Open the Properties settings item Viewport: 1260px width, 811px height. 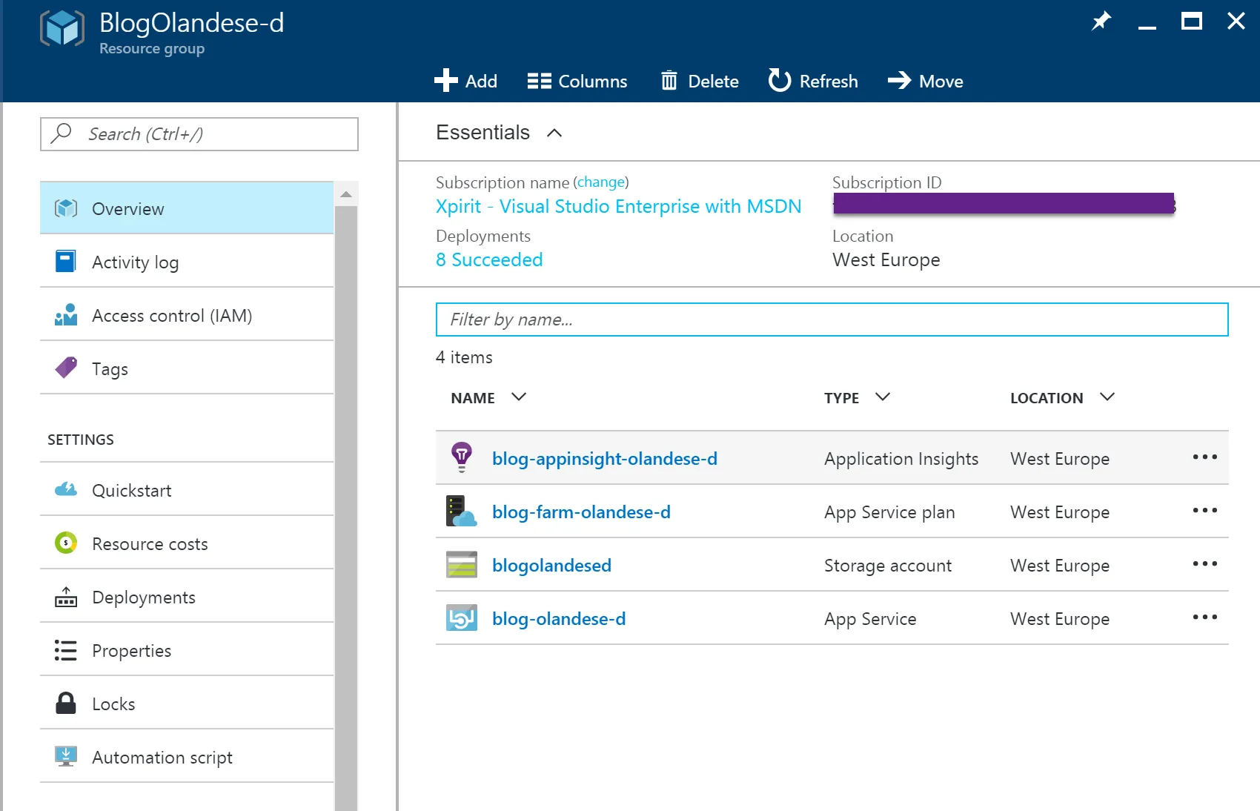coord(187,650)
